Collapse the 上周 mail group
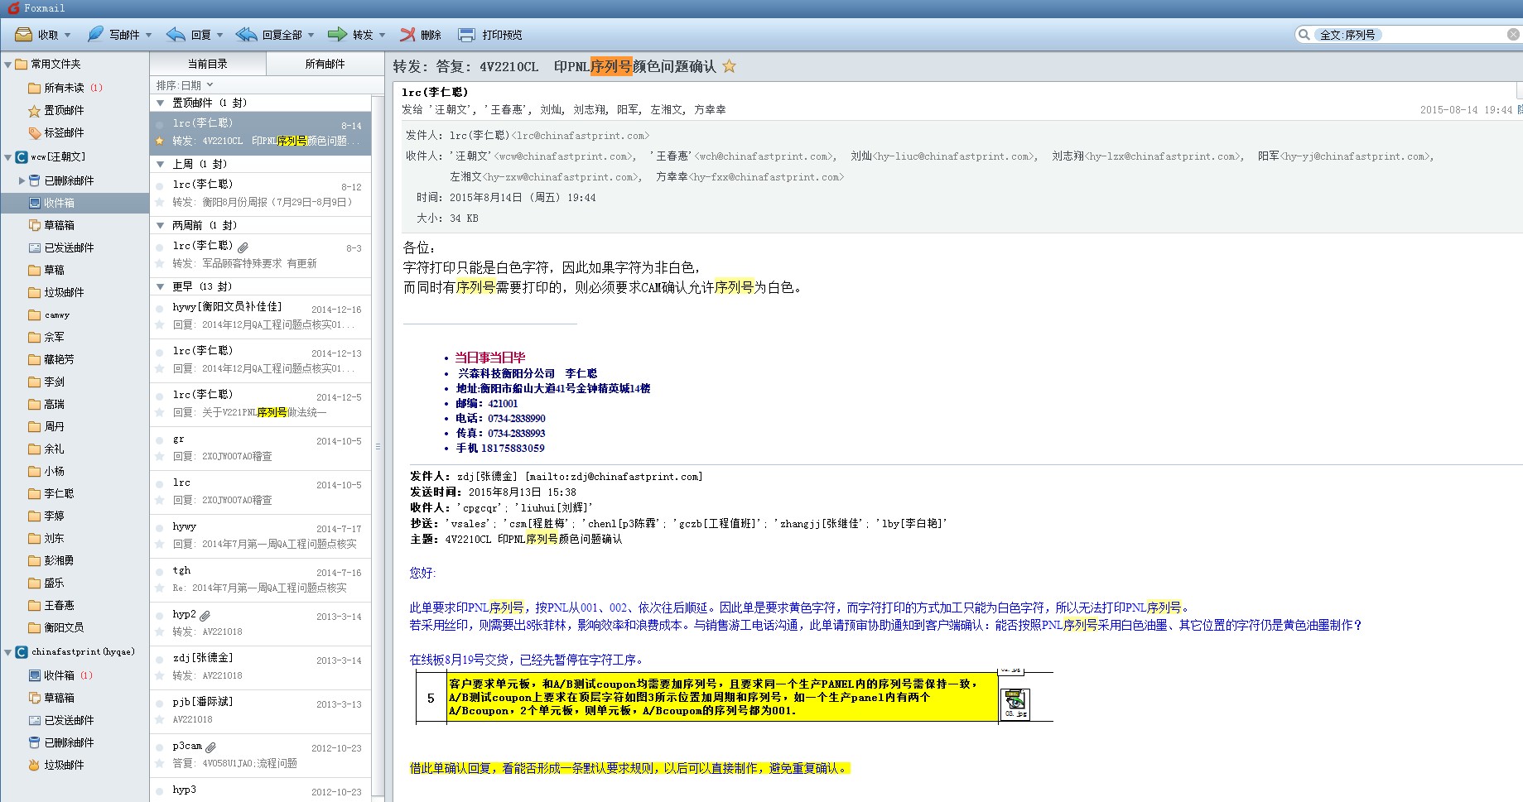Image resolution: width=1523 pixels, height=802 pixels. coord(161,165)
